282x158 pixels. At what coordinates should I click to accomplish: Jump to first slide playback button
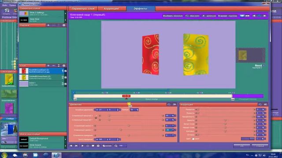coord(71,146)
